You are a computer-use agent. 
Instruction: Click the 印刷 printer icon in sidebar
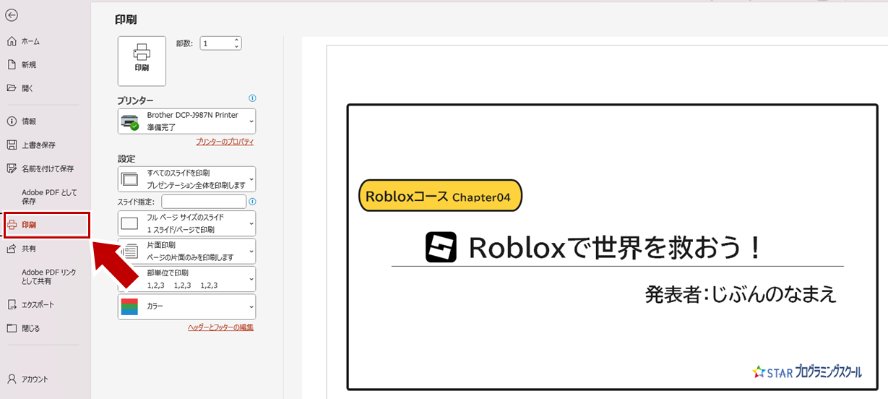[x=12, y=225]
